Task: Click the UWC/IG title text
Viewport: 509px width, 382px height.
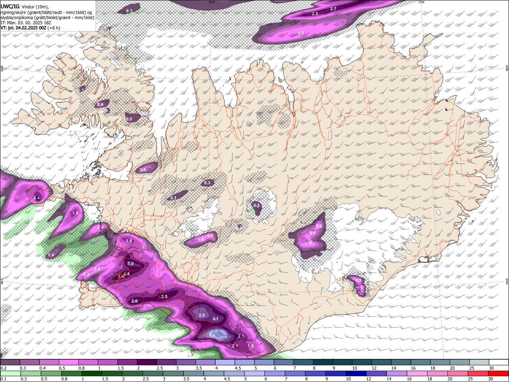Action: coord(9,6)
